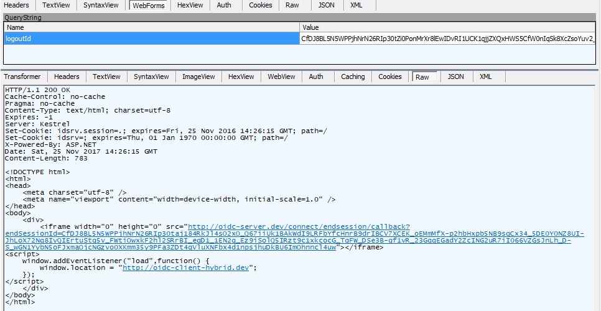Click the Content-Type text/html line

88,110
